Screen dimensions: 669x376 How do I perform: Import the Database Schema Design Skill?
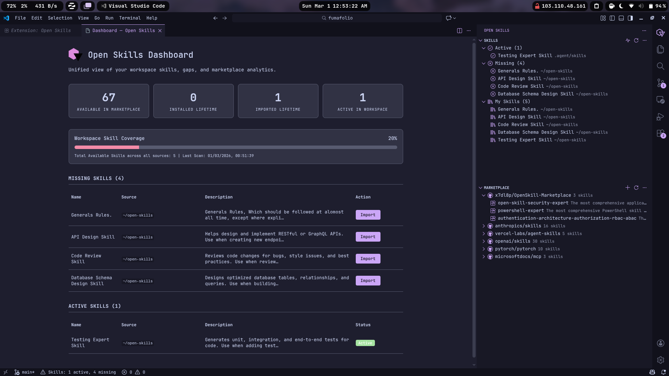pyautogui.click(x=368, y=281)
